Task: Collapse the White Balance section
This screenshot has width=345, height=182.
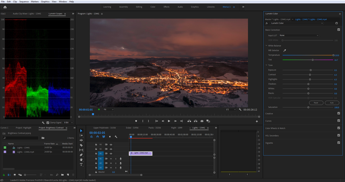Action: click(266, 46)
